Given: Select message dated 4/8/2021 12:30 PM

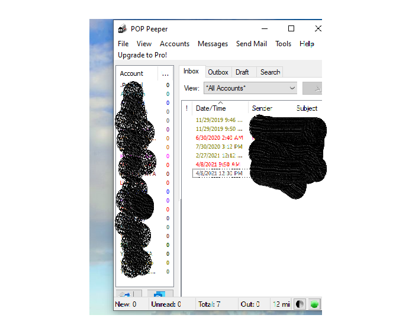Looking at the screenshot, I should pos(219,174).
